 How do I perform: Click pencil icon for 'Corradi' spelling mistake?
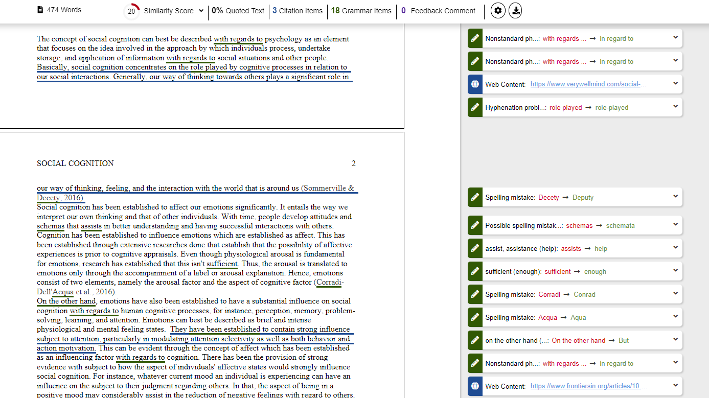point(475,294)
